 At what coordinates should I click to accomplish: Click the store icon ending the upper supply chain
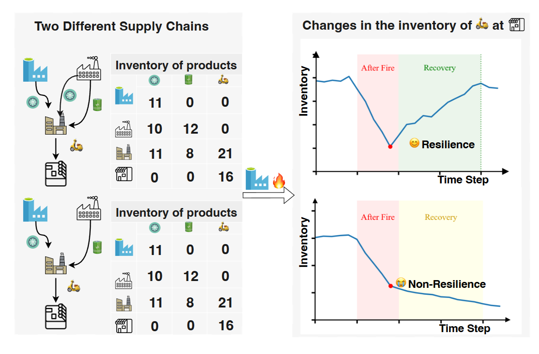point(56,174)
